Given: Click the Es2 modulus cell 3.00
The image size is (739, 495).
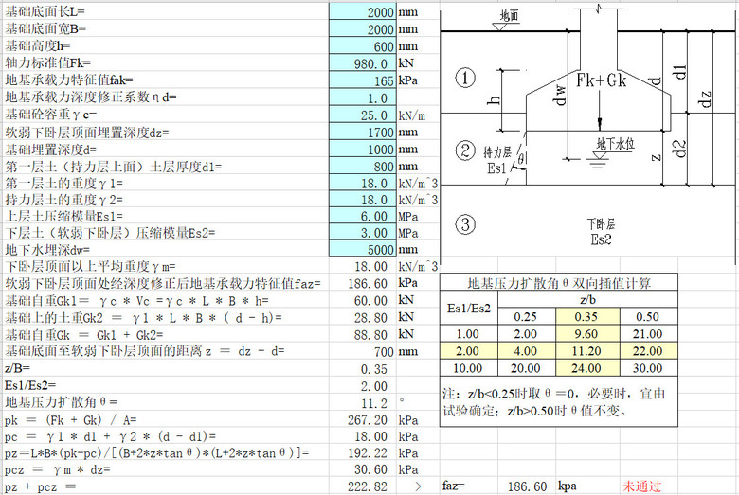Looking at the screenshot, I should pyautogui.click(x=361, y=233).
